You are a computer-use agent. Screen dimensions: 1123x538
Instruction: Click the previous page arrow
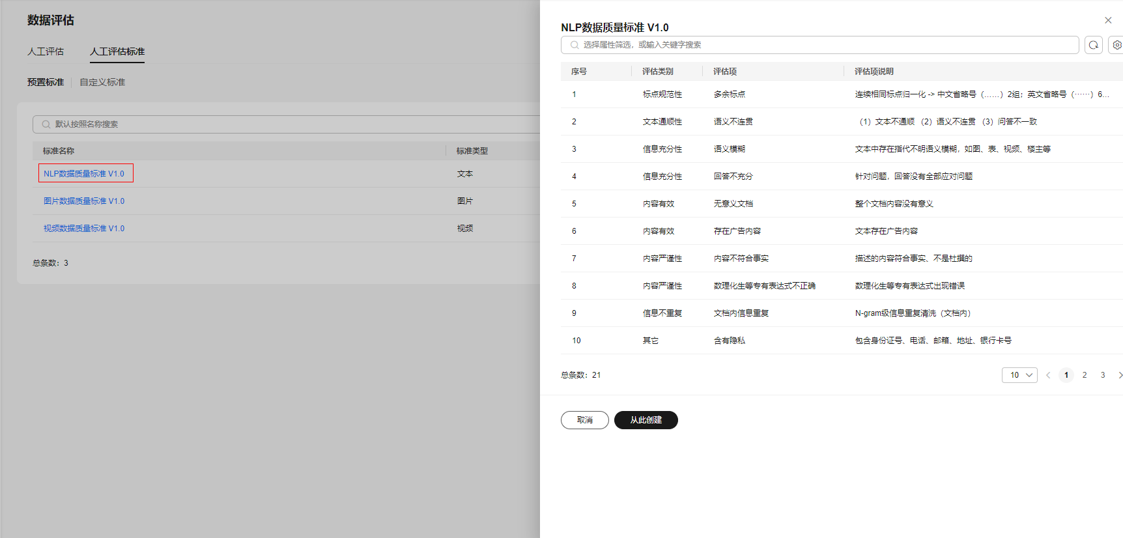[1048, 375]
